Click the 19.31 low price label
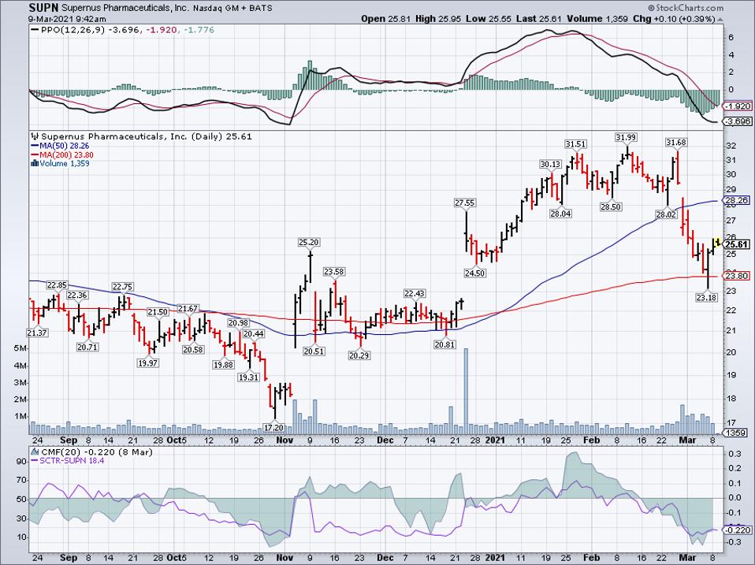755x565 pixels. click(x=248, y=377)
